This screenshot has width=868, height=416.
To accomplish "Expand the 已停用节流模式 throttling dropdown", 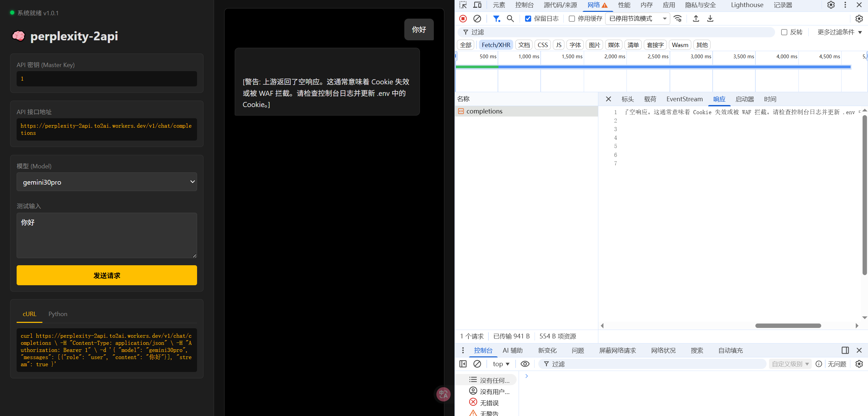I will 637,19.
